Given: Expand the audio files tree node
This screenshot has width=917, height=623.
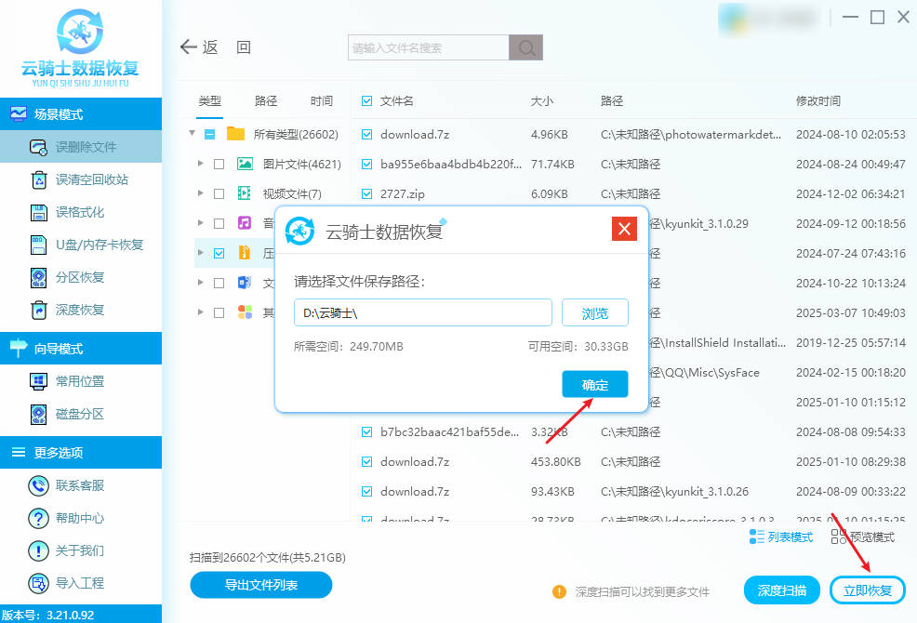Looking at the screenshot, I should coord(201,223).
